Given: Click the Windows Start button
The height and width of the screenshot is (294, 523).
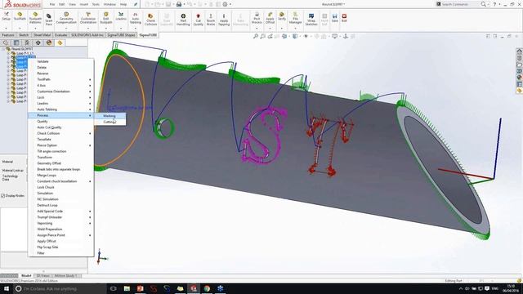Looking at the screenshot, I should pos(7,288).
